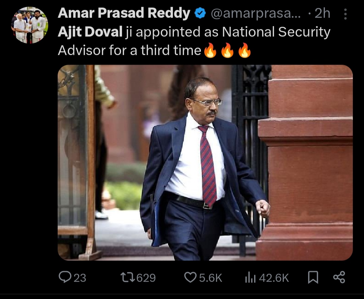This screenshot has width=364, height=299.
Task: Click the 42.6K views count
Action: click(274, 278)
